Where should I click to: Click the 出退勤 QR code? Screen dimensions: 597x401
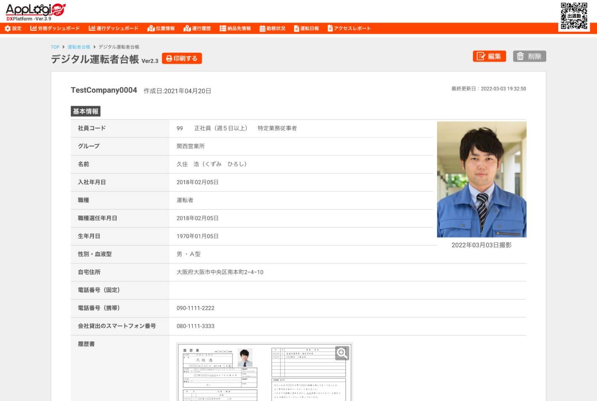[574, 16]
